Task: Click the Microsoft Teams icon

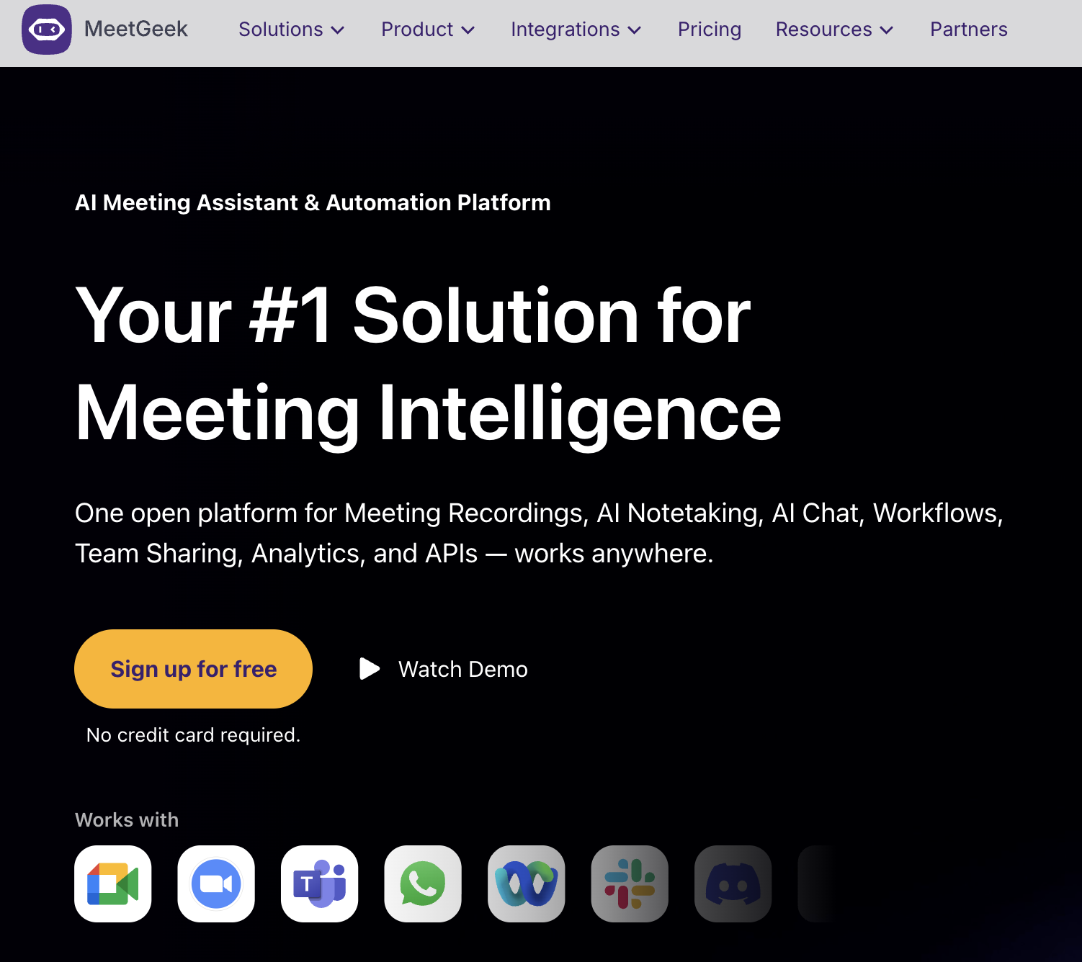Action: (x=319, y=884)
